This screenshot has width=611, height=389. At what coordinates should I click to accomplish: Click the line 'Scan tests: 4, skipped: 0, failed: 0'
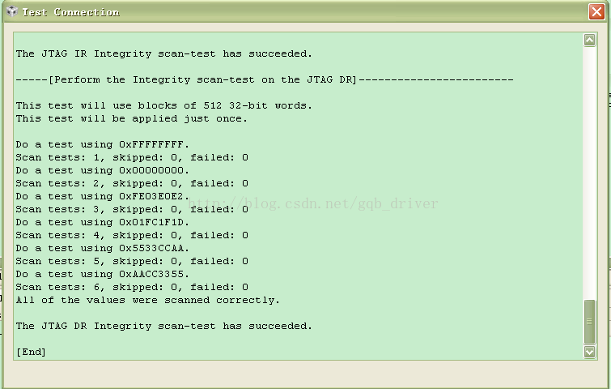tap(132, 235)
